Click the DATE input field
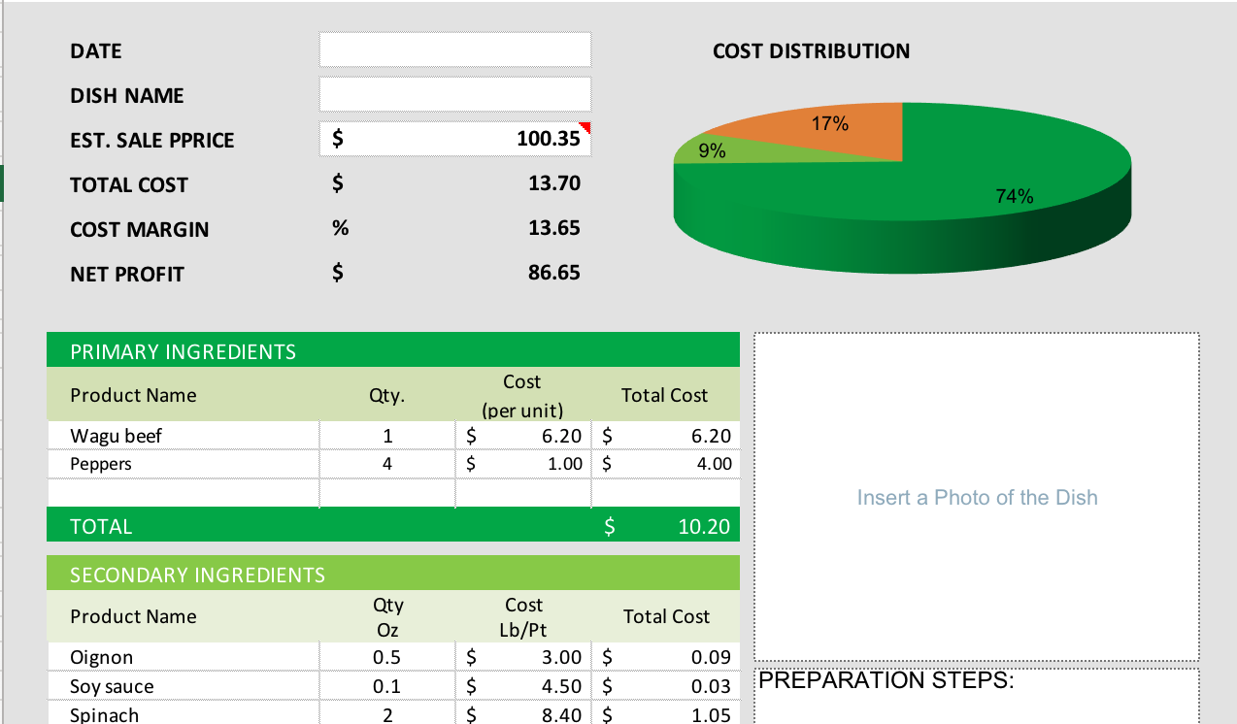Screen dimensions: 1237x724 [454, 49]
